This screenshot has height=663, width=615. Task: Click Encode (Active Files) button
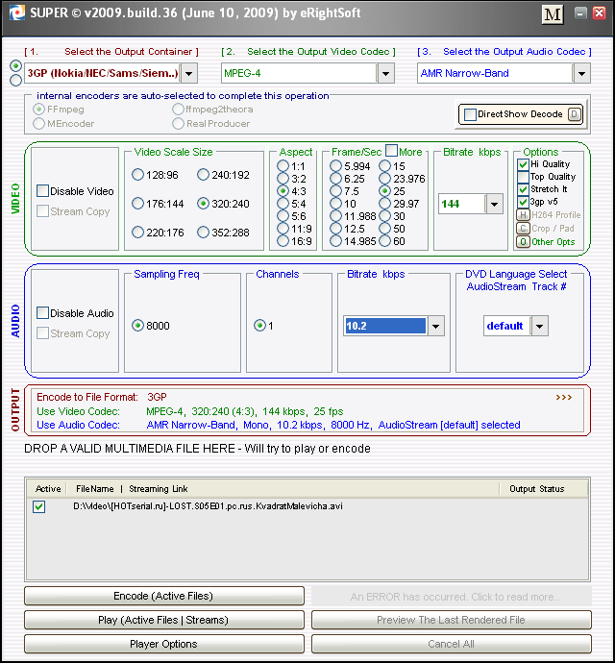point(164,596)
